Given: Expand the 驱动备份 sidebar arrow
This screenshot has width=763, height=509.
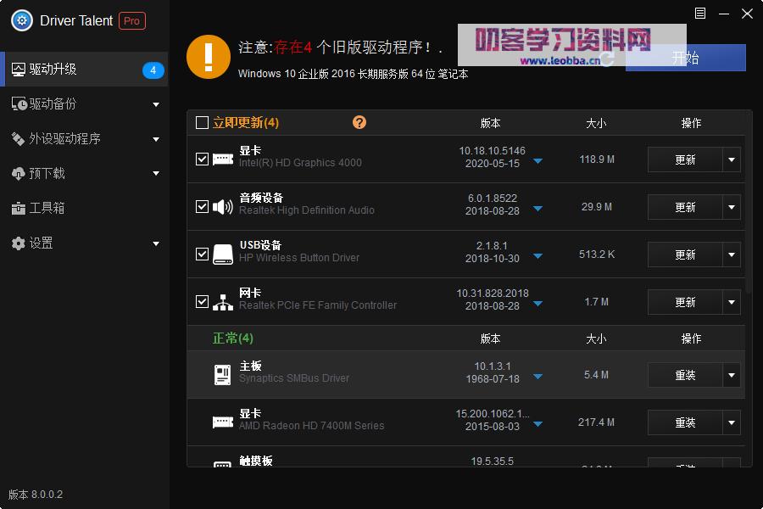Looking at the screenshot, I should point(156,104).
